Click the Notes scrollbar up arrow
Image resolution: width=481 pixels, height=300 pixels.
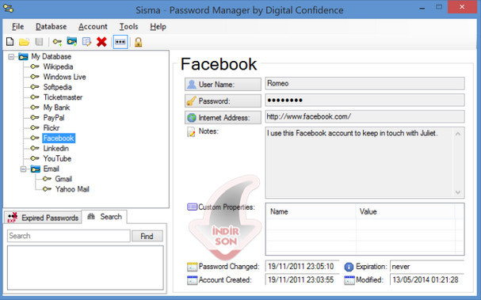[458, 134]
